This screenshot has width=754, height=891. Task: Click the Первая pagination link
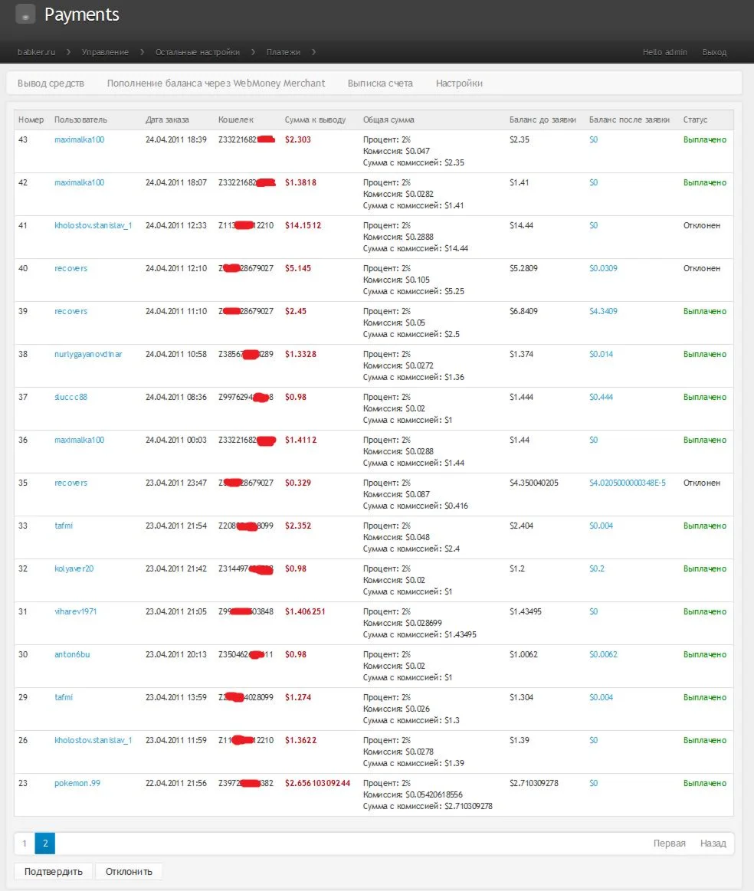pos(670,844)
